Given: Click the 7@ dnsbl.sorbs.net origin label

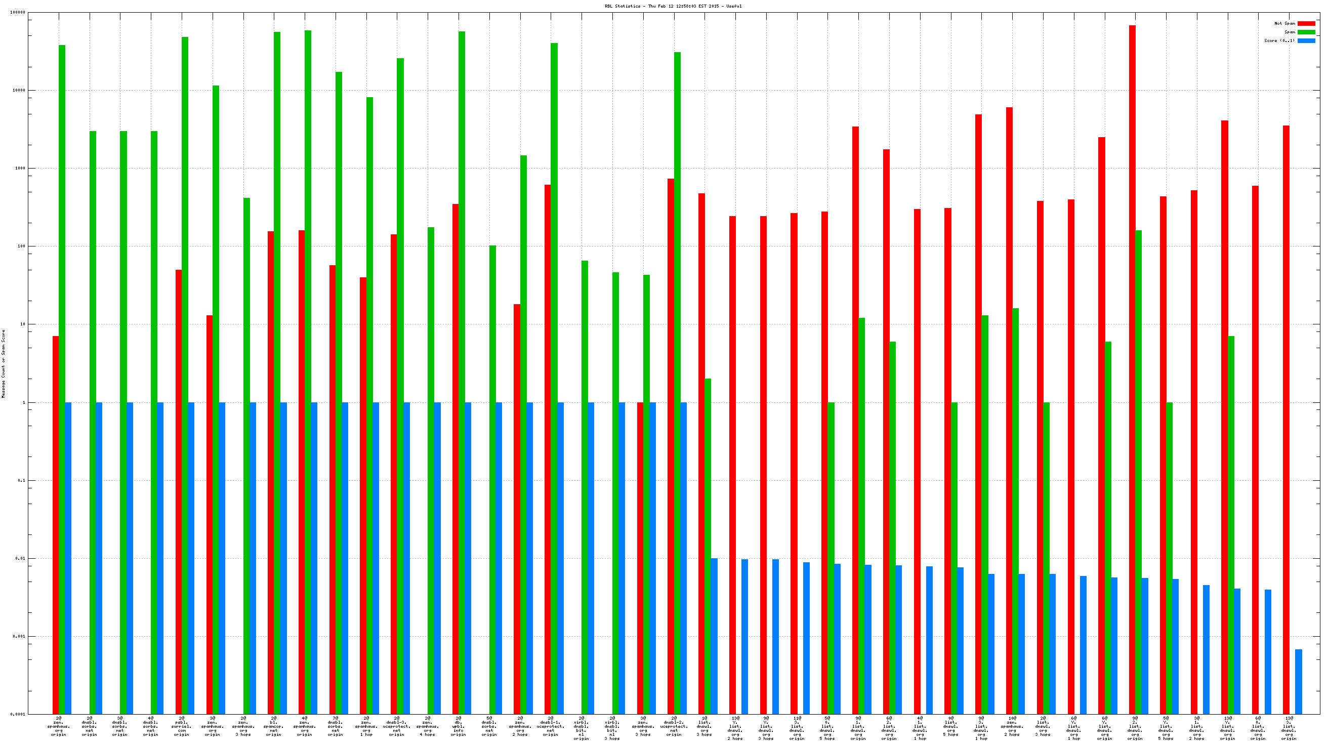Looking at the screenshot, I should [335, 726].
